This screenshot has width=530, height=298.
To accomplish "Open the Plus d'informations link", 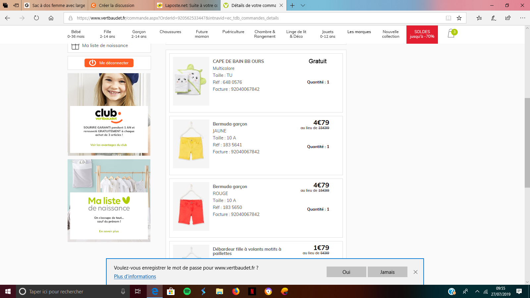I will pyautogui.click(x=135, y=276).
